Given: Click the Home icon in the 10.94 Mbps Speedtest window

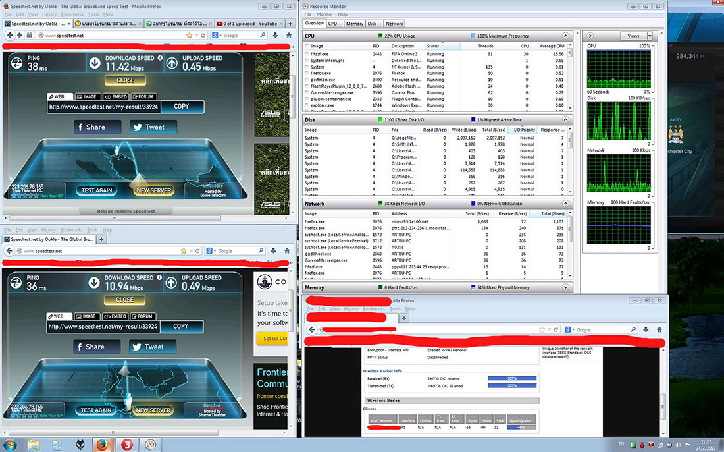Looking at the screenshot, I should click(x=287, y=251).
